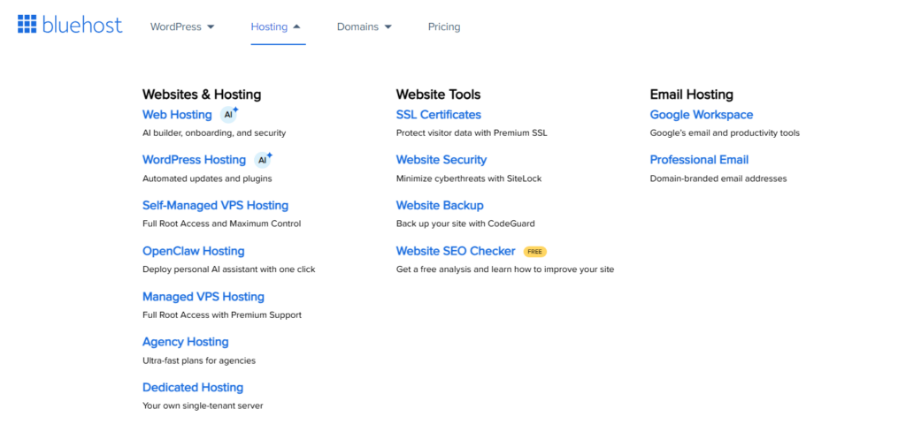Open the Domains navigation menu
Image resolution: width=906 pixels, height=432 pixels.
pyautogui.click(x=364, y=27)
